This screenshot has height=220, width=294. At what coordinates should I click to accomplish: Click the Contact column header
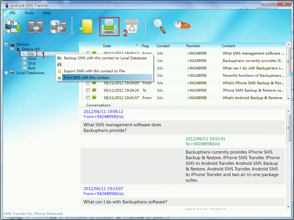(x=163, y=46)
